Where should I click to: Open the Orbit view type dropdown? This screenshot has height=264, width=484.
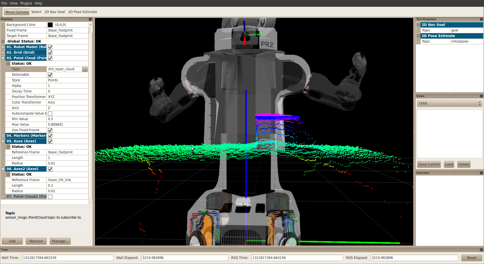pyautogui.click(x=449, y=103)
